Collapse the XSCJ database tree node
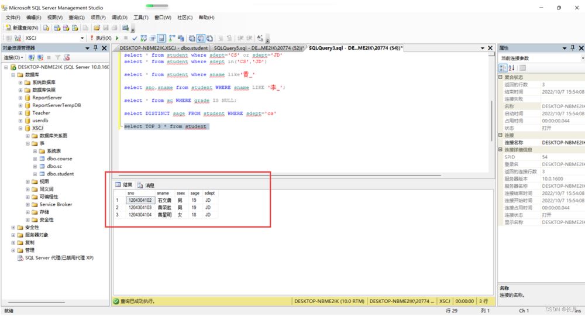This screenshot has height=316, width=585. pos(20,128)
